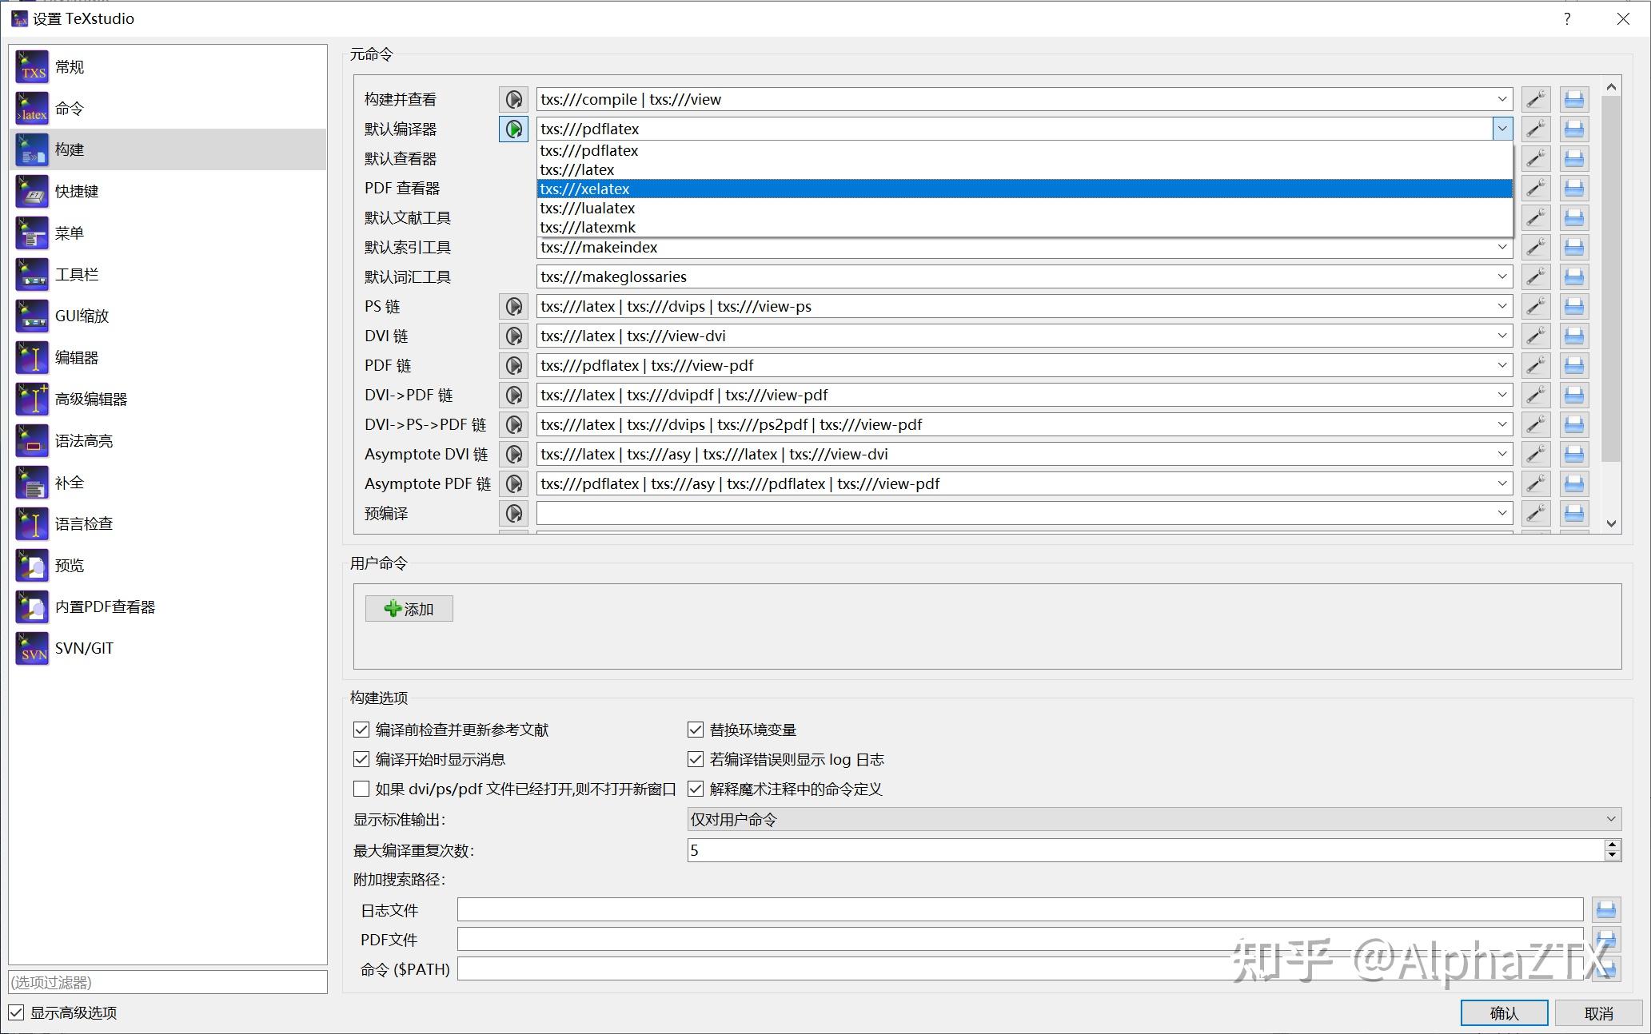Viewport: 1651px width, 1034px height.
Task: Click the run icon for Asymptote PDF 链
Action: (513, 483)
